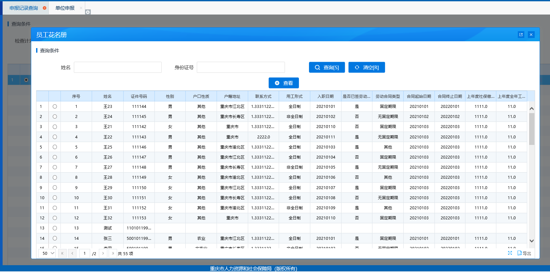Image resolution: width=550 pixels, height=272 pixels.
Task: Go to previous page of results
Action: (72, 253)
